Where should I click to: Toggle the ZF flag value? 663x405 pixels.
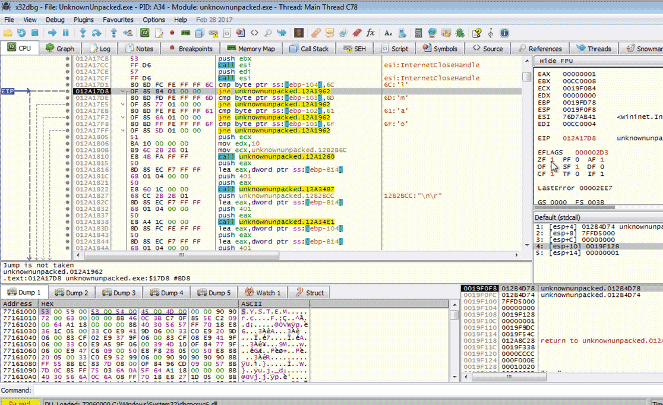552,160
